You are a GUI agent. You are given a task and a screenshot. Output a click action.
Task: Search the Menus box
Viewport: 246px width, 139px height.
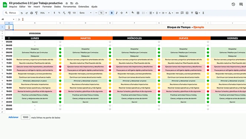click(11, 13)
